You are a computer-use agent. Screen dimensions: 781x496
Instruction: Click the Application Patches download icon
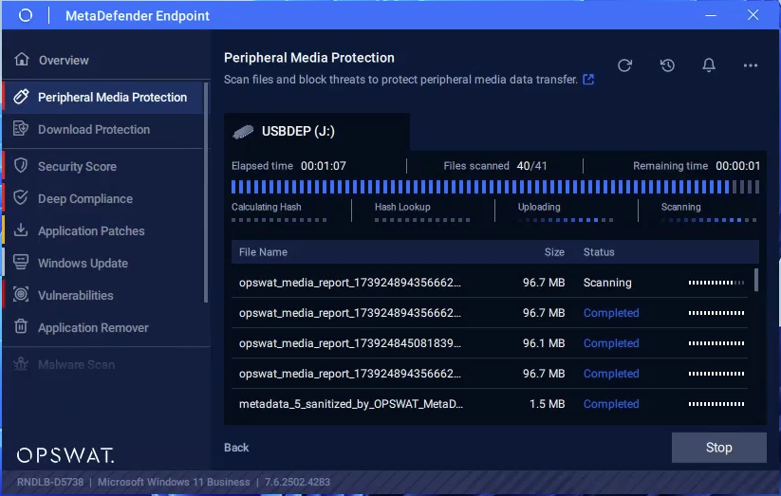pos(21,230)
